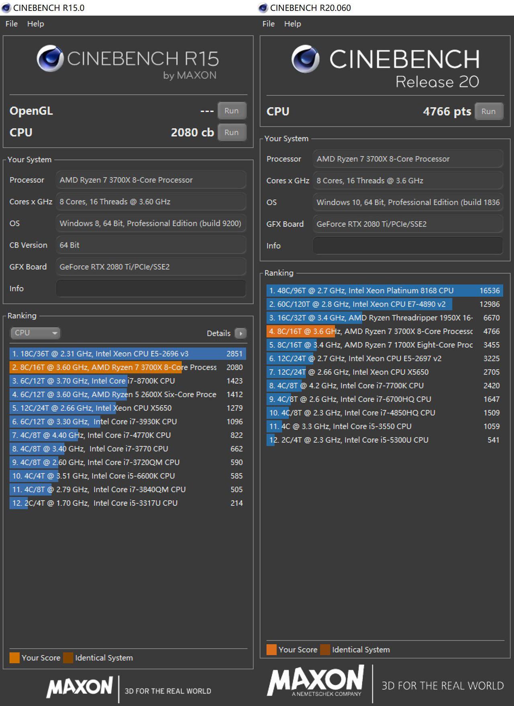Click Your Score orange swatch in R20 legend
Image resolution: width=514 pixels, height=706 pixels.
(272, 650)
